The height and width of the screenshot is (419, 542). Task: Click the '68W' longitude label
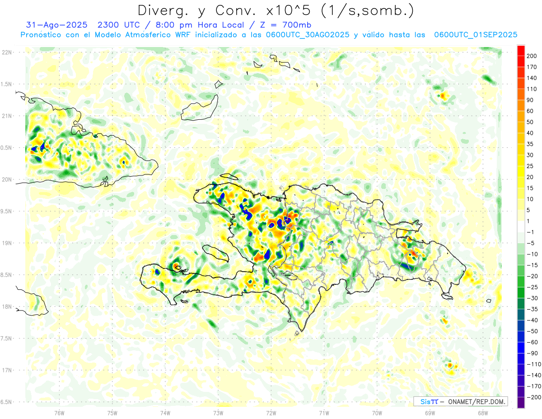point(483,413)
